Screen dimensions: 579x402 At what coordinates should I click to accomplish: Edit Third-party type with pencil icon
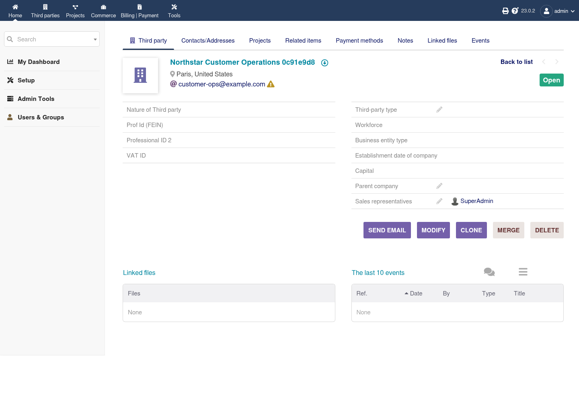[x=439, y=109]
